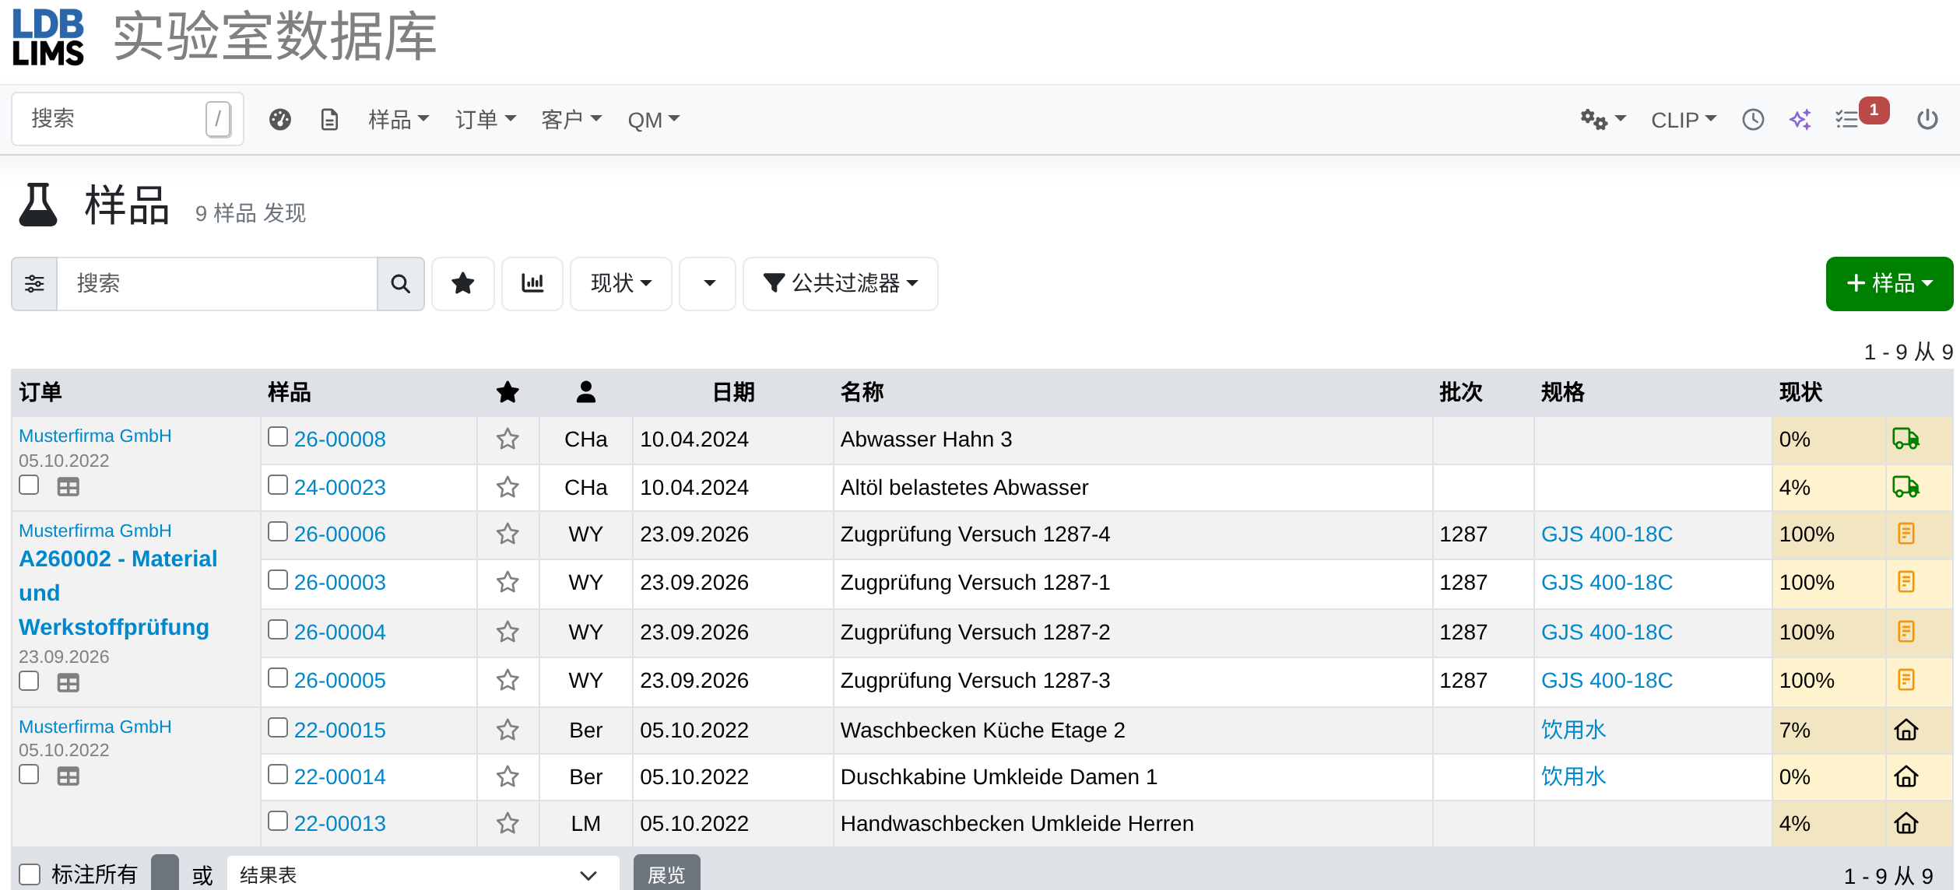The image size is (1960, 890).
Task: Check the box for sample 26-00008
Action: click(x=278, y=437)
